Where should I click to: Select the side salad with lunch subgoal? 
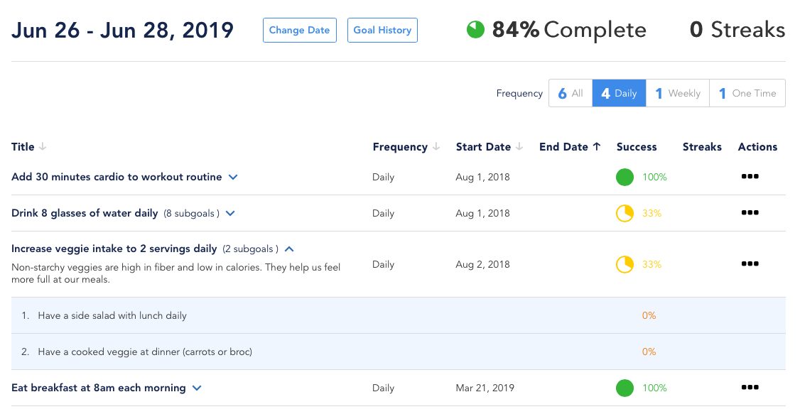112,315
